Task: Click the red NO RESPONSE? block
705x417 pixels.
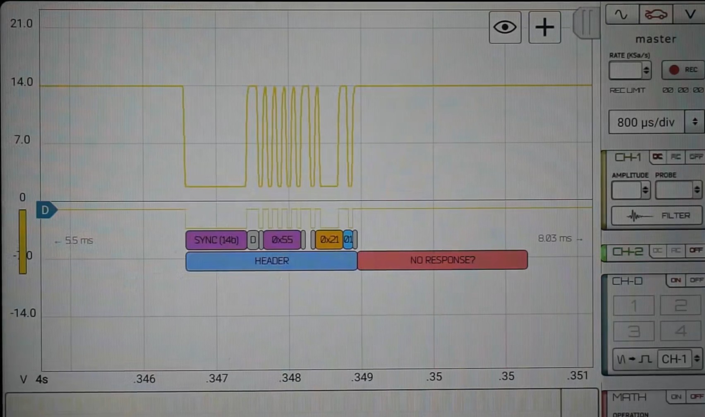Action: click(442, 260)
